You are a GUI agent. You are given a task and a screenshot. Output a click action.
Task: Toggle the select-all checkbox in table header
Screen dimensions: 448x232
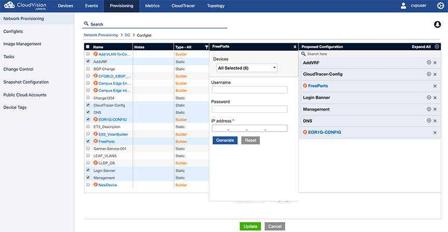click(x=88, y=47)
